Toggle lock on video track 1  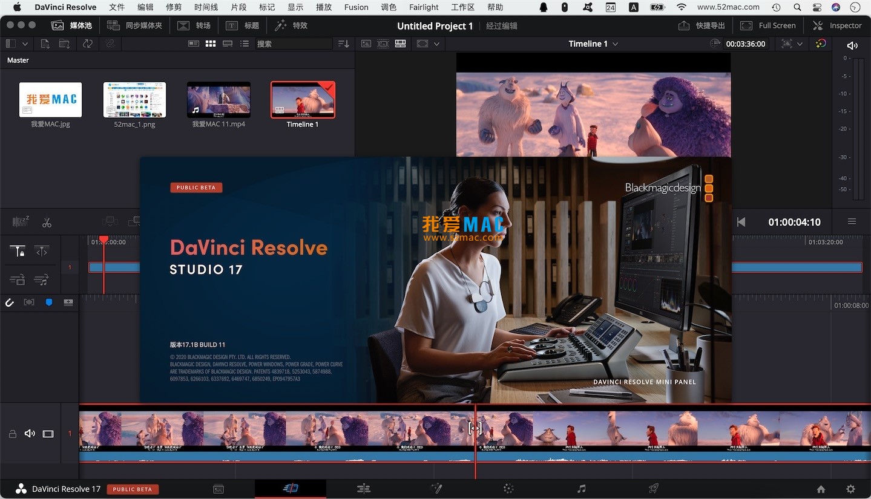click(12, 434)
